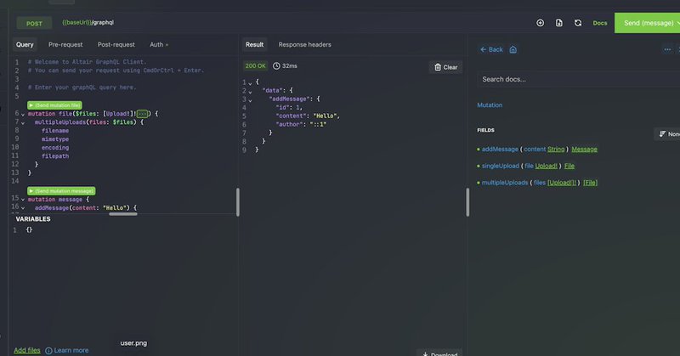
Task: Open the addMessage field docs
Action: coord(500,150)
